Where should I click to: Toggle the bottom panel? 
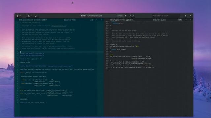click(35, 16)
